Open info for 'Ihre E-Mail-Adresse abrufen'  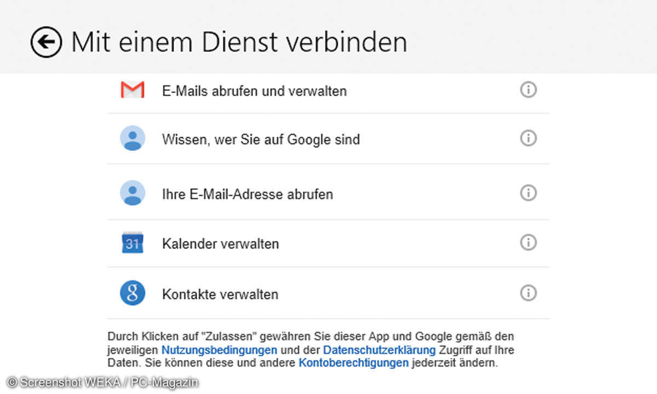click(x=528, y=193)
